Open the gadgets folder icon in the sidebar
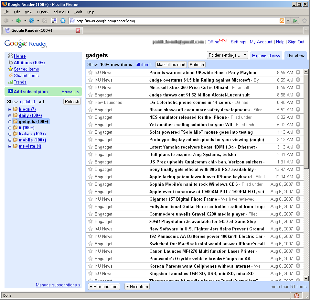Viewport: 310px width, 300px height. [x=16, y=121]
